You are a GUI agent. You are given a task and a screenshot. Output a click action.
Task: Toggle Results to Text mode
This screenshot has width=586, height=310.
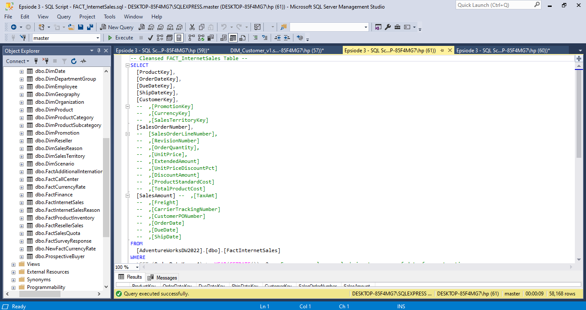223,38
